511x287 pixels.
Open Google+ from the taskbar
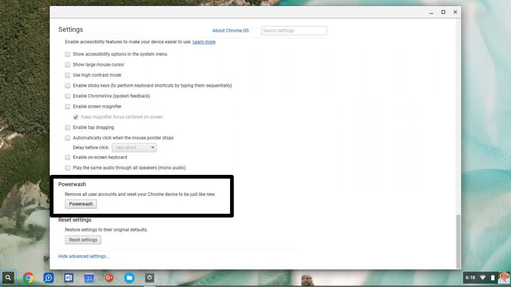tap(109, 278)
